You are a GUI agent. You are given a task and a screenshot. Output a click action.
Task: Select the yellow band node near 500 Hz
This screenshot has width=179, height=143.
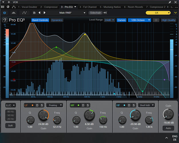85,34
